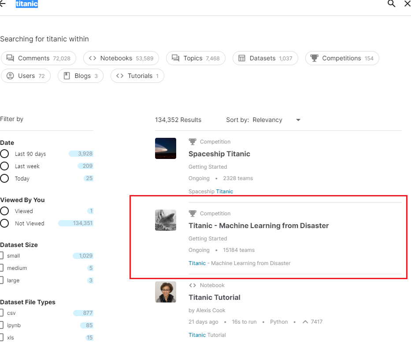Viewport: 411px width, 343px height.
Task: Filter results by Competitions
Action: (342, 58)
